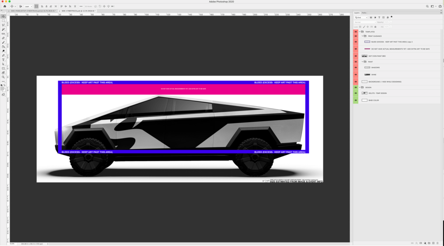Choose the Brush tool
444x246 pixels.
pos(4,42)
